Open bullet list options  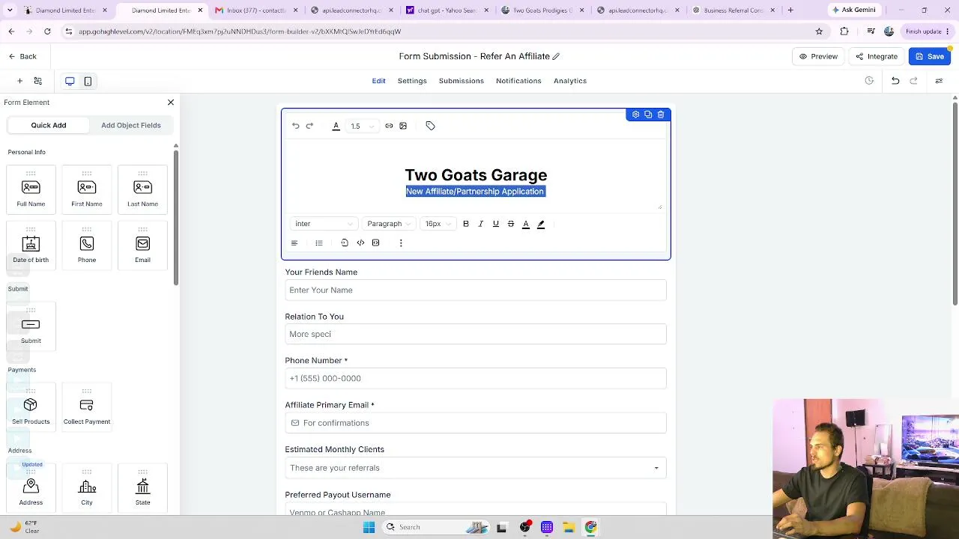point(319,243)
